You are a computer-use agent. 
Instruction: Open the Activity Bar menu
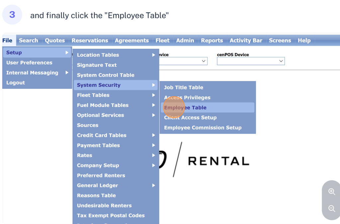point(246,40)
